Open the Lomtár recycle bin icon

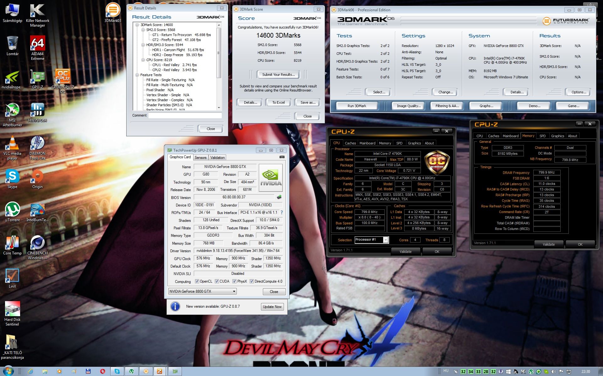pyautogui.click(x=12, y=46)
